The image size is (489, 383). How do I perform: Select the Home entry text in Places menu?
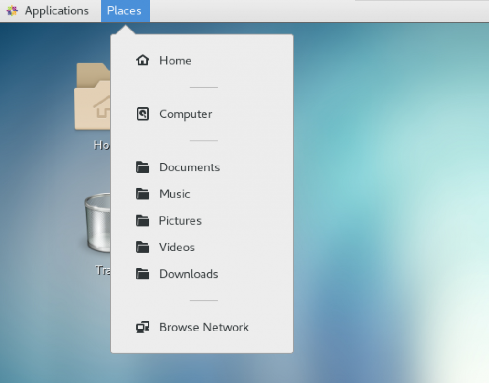click(175, 61)
